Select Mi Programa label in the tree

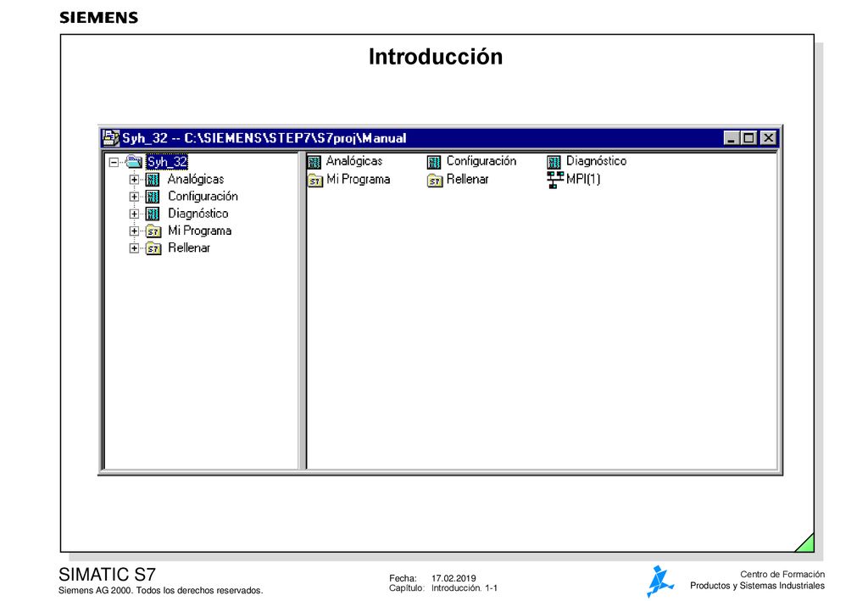(x=199, y=231)
